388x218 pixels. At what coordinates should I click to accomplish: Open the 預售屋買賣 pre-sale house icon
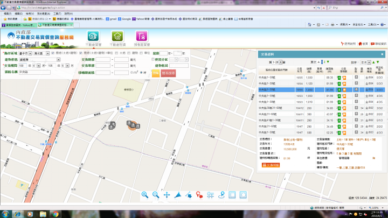142,37
